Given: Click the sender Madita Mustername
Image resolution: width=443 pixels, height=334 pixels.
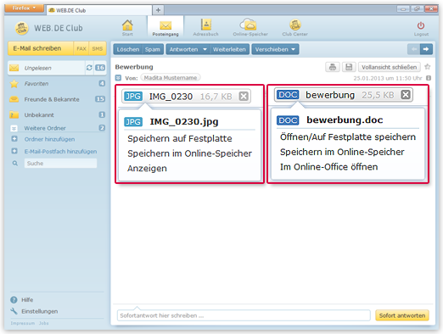Looking at the screenshot, I should point(171,78).
